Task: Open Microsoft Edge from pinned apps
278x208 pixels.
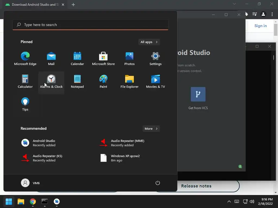Action: [x=25, y=59]
